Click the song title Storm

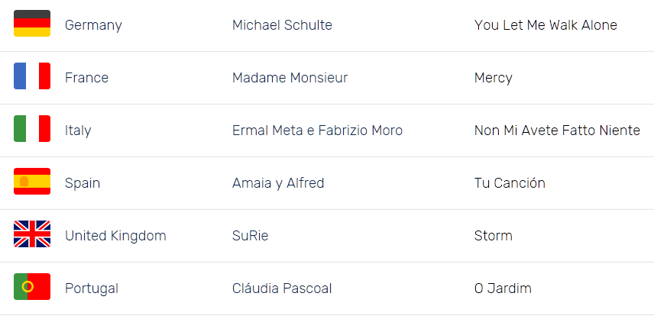[x=494, y=236]
